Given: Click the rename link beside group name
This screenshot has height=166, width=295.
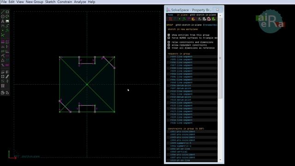Looking at the screenshot, I should click(208, 25).
